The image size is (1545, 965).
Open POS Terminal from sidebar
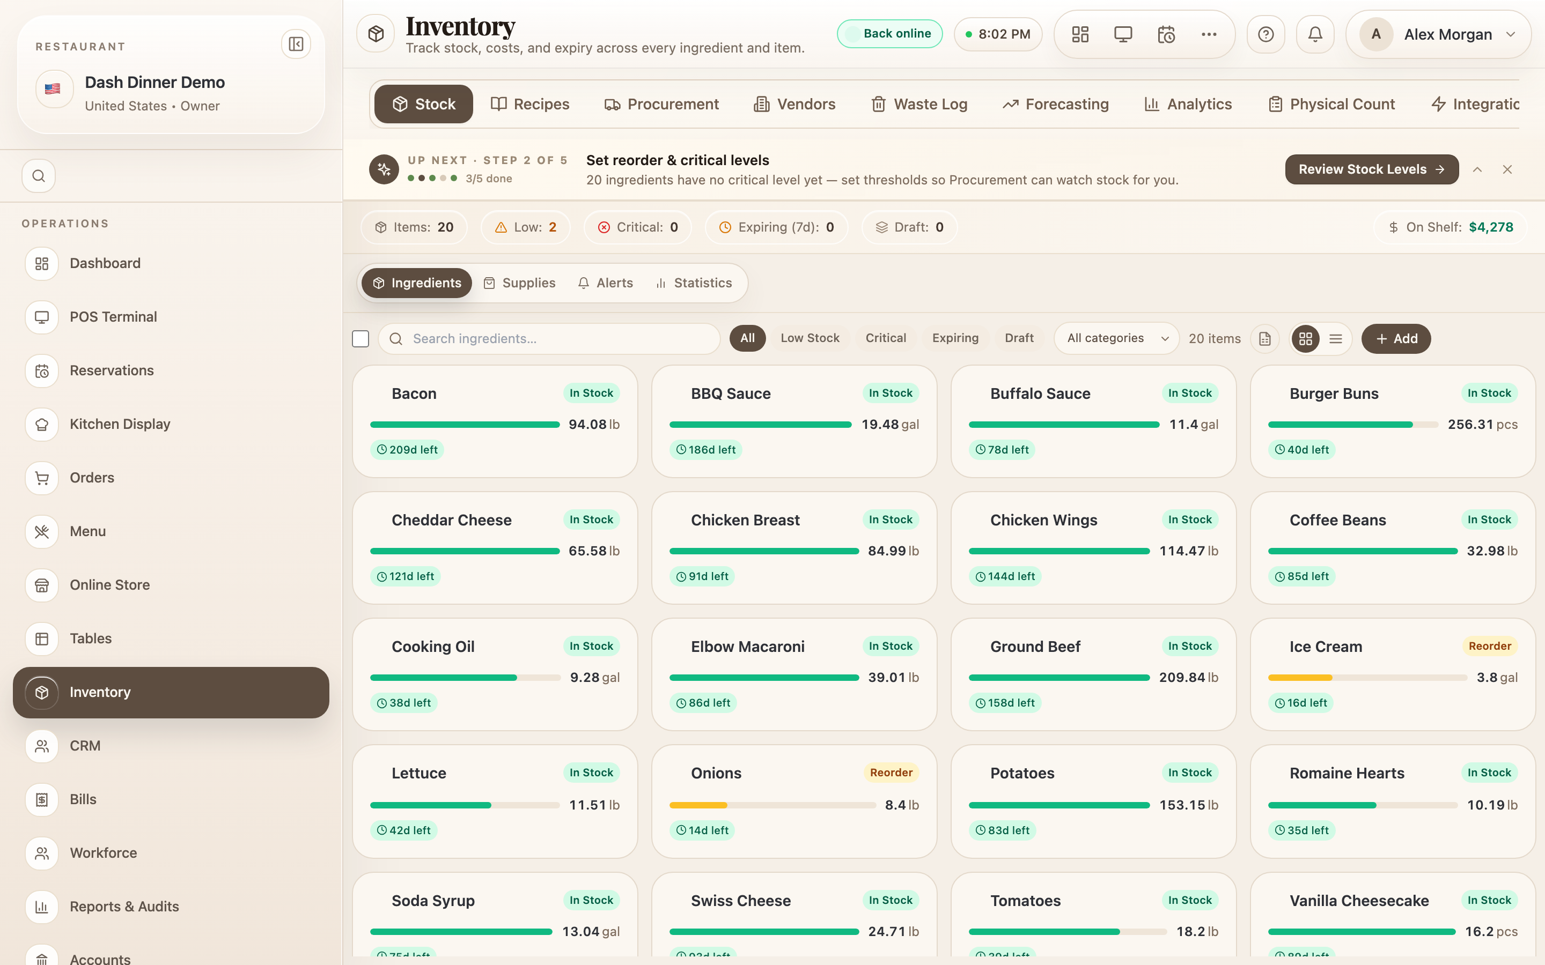point(171,317)
